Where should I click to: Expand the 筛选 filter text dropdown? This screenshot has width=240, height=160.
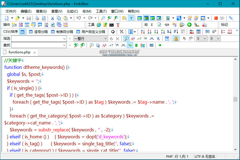[64, 39]
